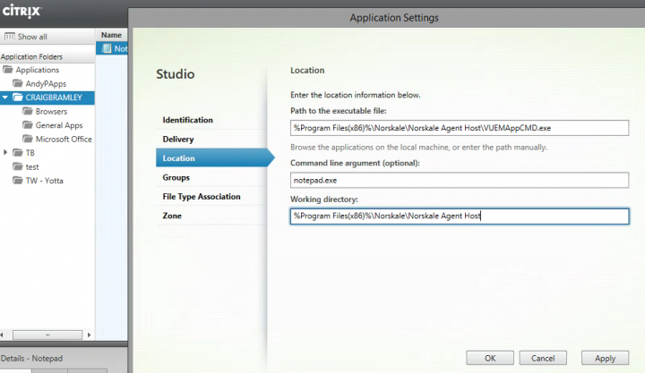Screen dimensions: 645x373
Task: Expand the TB folder arrow
Action: [x=5, y=153]
